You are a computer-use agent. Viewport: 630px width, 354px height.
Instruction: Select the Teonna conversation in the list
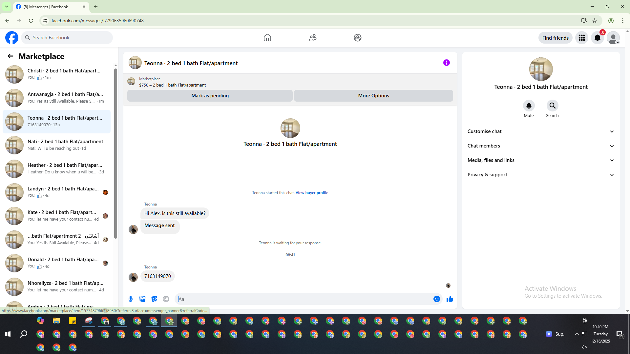[x=56, y=122]
